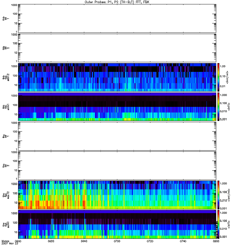This screenshot has height=250, width=234.
Task: Click the empty first thc FFT panel
Action: (x=117, y=136)
